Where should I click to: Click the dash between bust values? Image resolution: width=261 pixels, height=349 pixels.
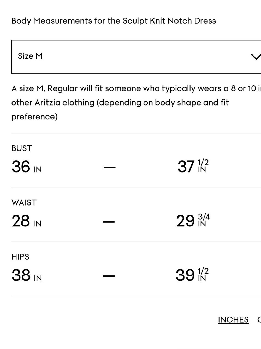[110, 167]
